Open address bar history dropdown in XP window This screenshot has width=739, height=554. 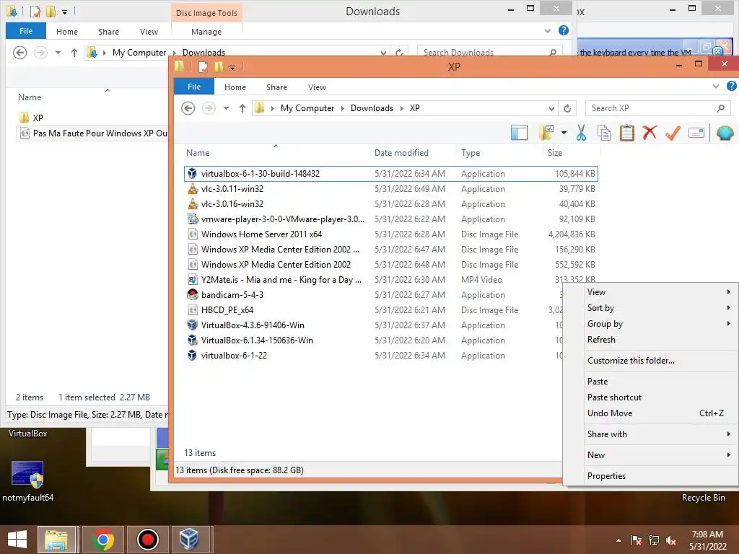(x=551, y=108)
